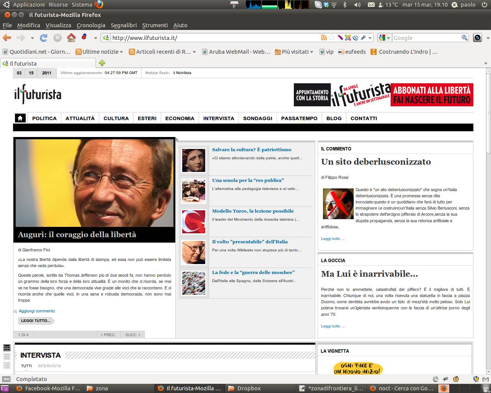Open the Applicazioni panel menu
The width and height of the screenshot is (491, 393).
[29, 5]
